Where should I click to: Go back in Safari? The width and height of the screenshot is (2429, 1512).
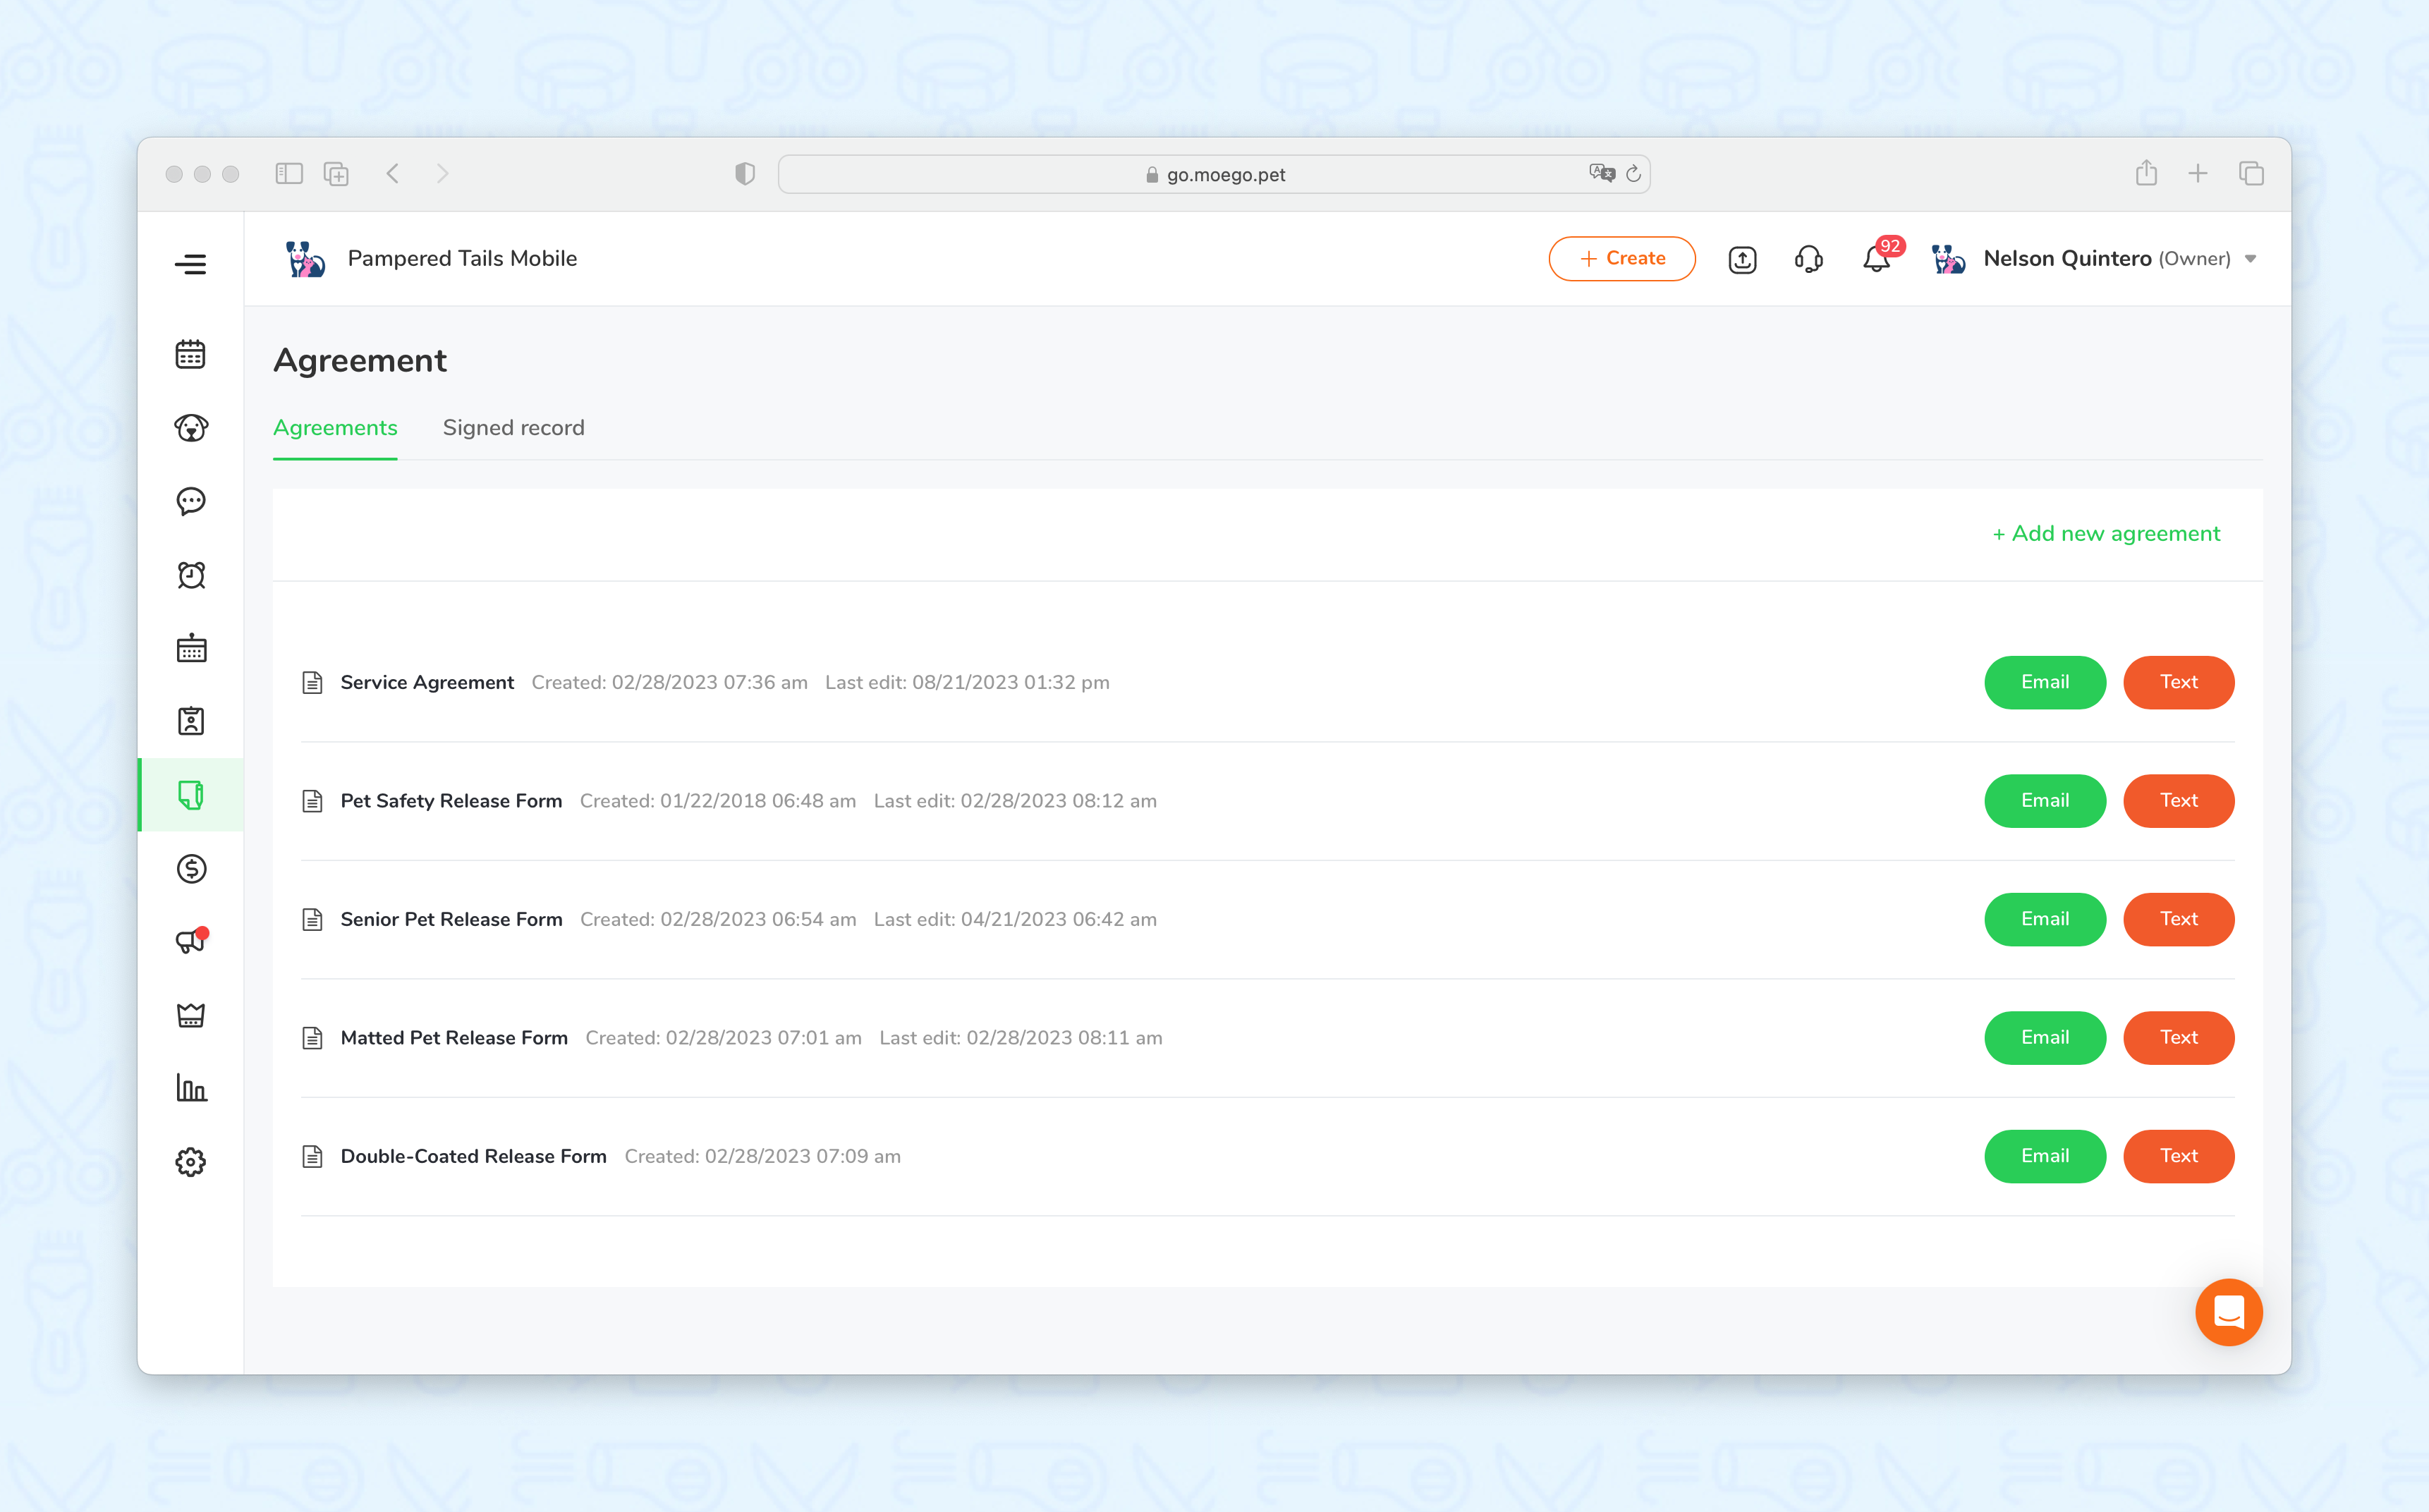pyautogui.click(x=393, y=174)
